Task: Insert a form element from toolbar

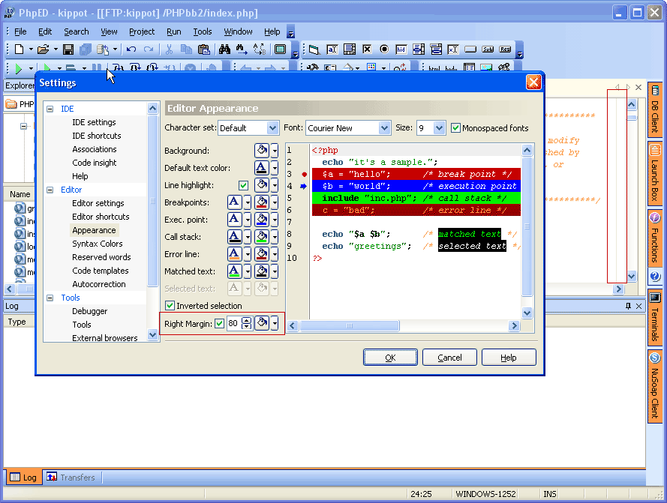Action: pyautogui.click(x=314, y=49)
